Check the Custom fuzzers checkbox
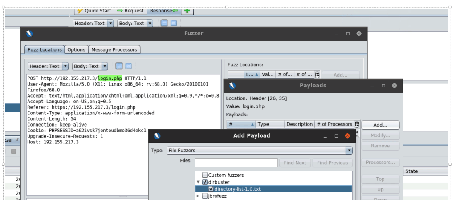Viewport: 456px width, 200px height. [x=205, y=175]
